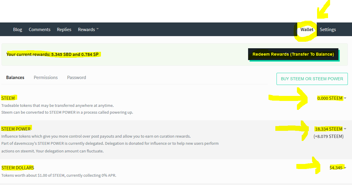Viewport: 352px width, 185px height.
Task: Click 'Steem can be converted to STEEM POWER' line
Action: pos(67,112)
